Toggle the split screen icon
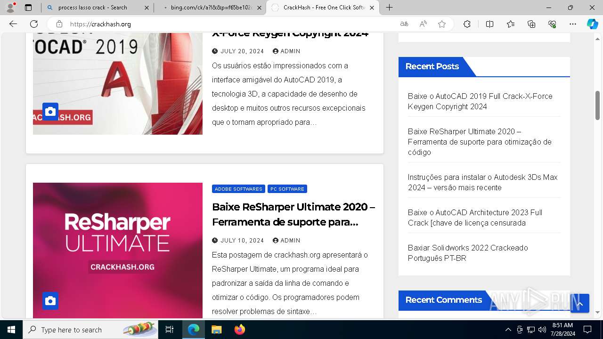Image resolution: width=603 pixels, height=339 pixels. coord(489,24)
